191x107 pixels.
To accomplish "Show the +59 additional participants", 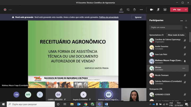I will (x=16, y=94).
